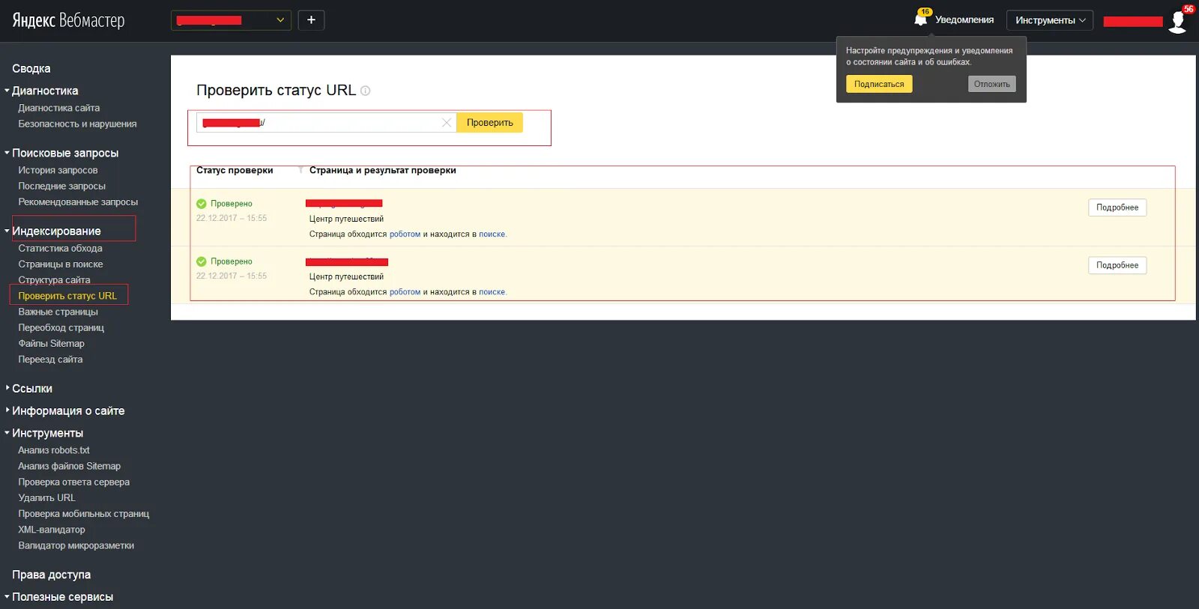Clear the URL field with the X icon
Viewport: 1199px width, 609px height.
coord(447,123)
